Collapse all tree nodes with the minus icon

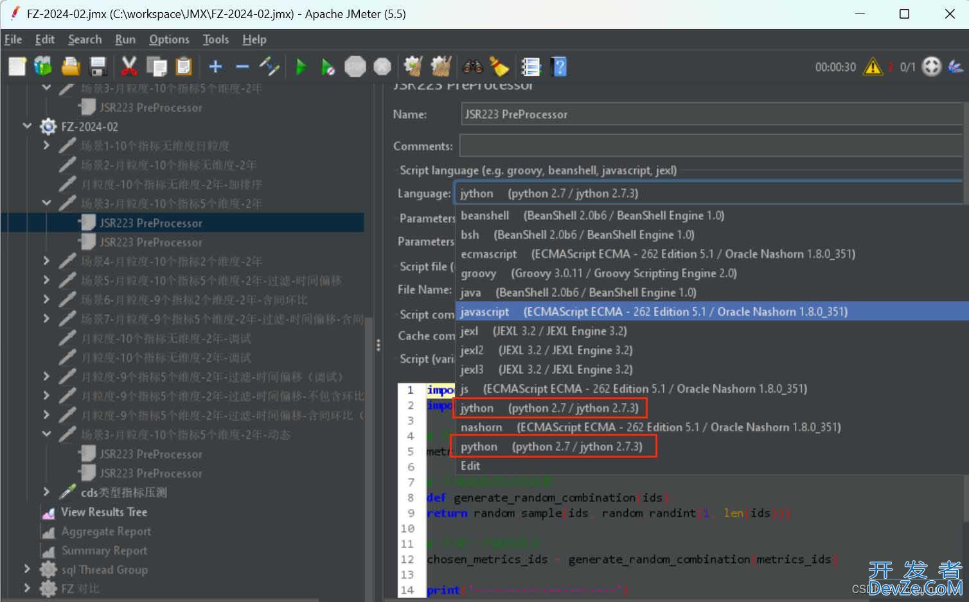(242, 66)
